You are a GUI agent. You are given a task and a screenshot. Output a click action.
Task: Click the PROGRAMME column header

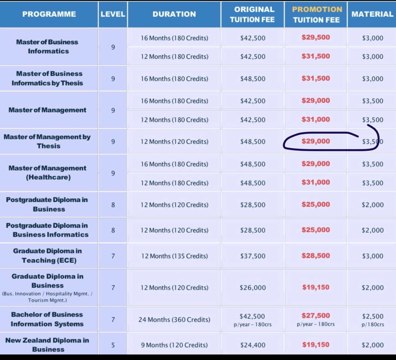coord(49,14)
